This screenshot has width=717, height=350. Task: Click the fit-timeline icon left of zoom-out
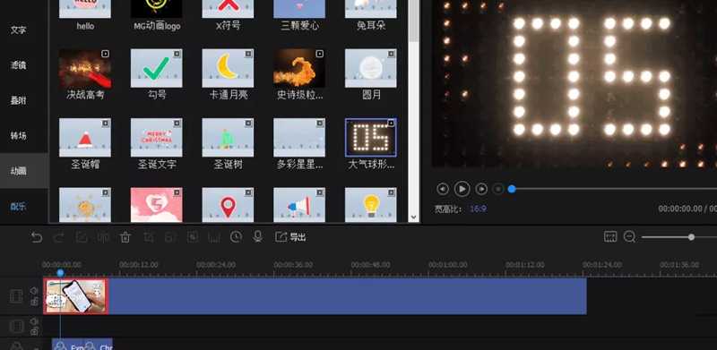610,236
